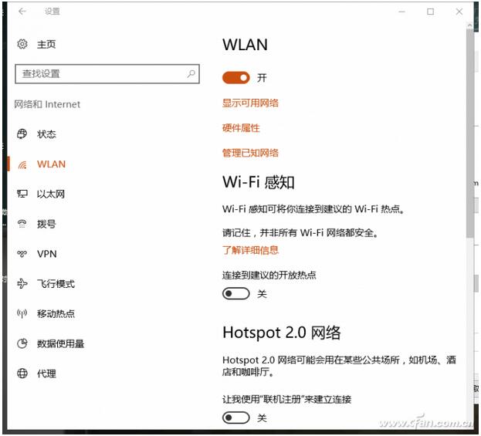Click the vertical scrollbar thumb
This screenshot has height=436, width=481.
pyautogui.click(x=469, y=134)
